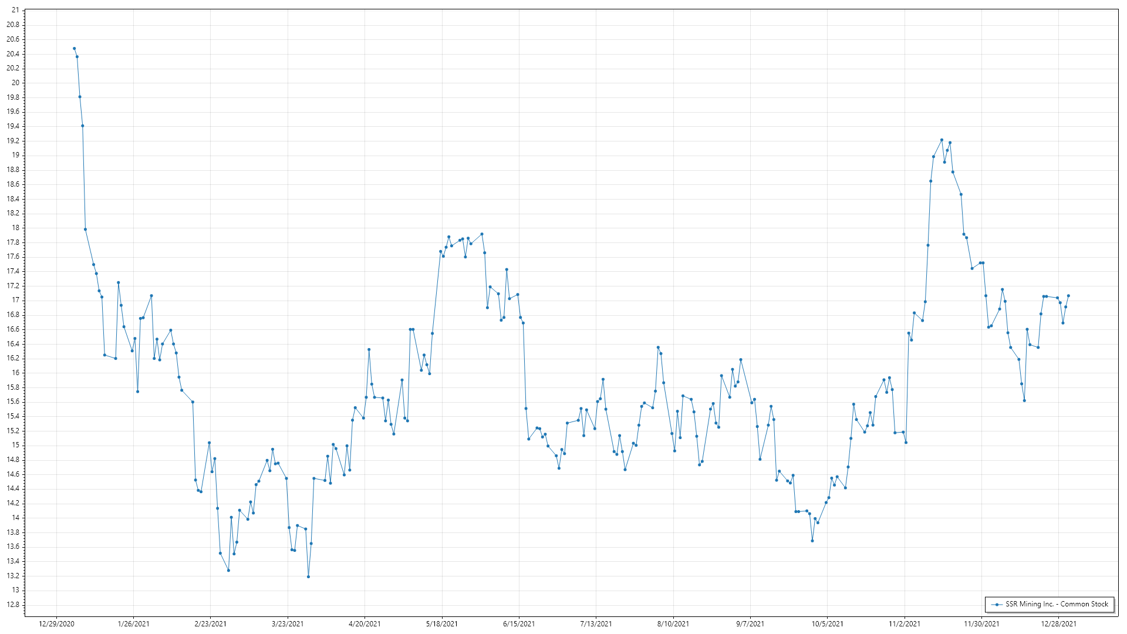This screenshot has height=634, width=1127.
Task: Click the lowest data point near 13.2
Action: (308, 576)
